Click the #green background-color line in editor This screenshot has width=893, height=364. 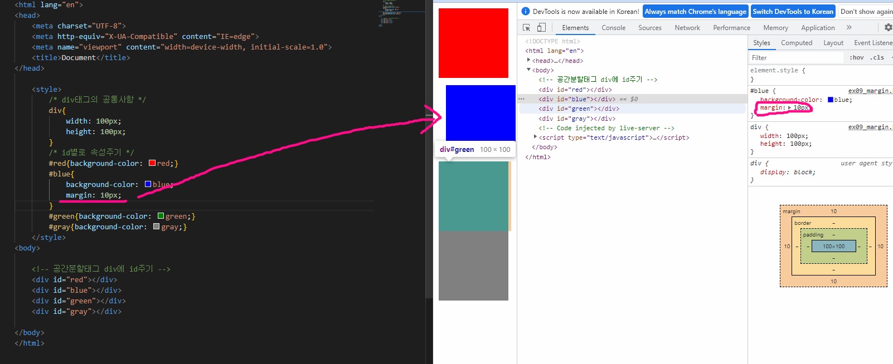(x=122, y=216)
